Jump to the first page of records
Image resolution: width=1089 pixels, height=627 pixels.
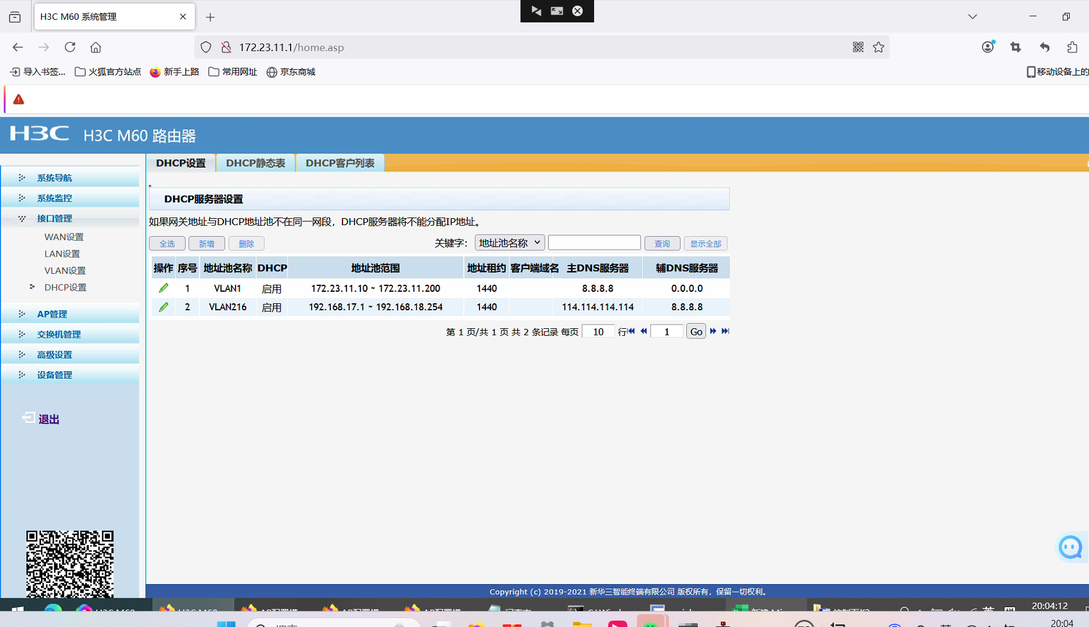click(632, 331)
